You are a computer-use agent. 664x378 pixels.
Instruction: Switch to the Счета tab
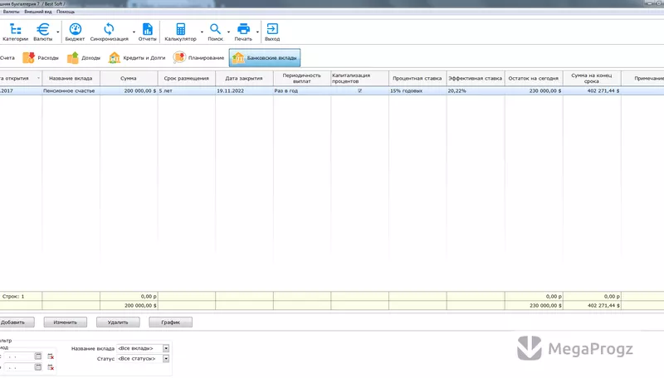(x=7, y=57)
